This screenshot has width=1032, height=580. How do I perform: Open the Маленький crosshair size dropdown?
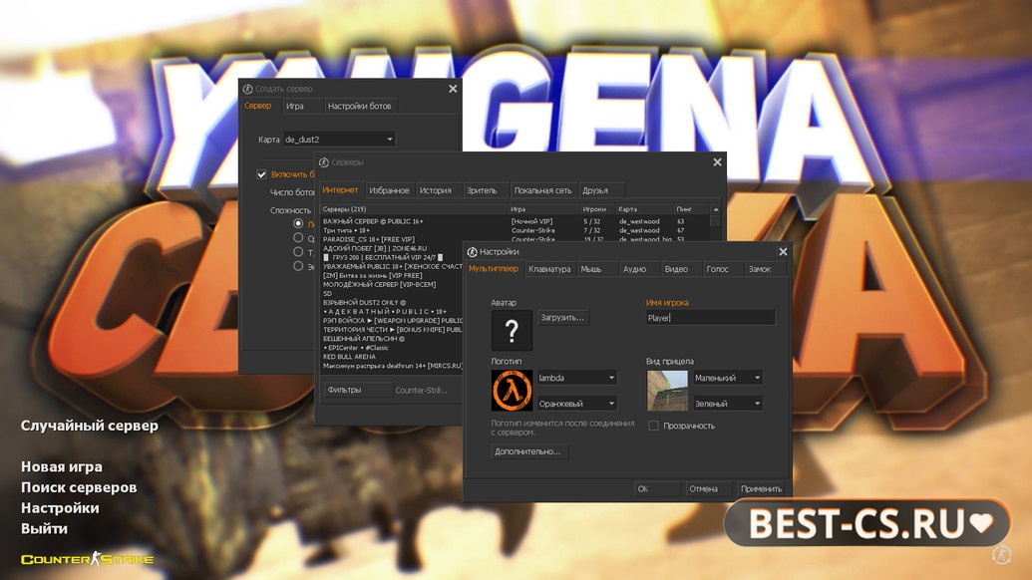[x=728, y=378]
